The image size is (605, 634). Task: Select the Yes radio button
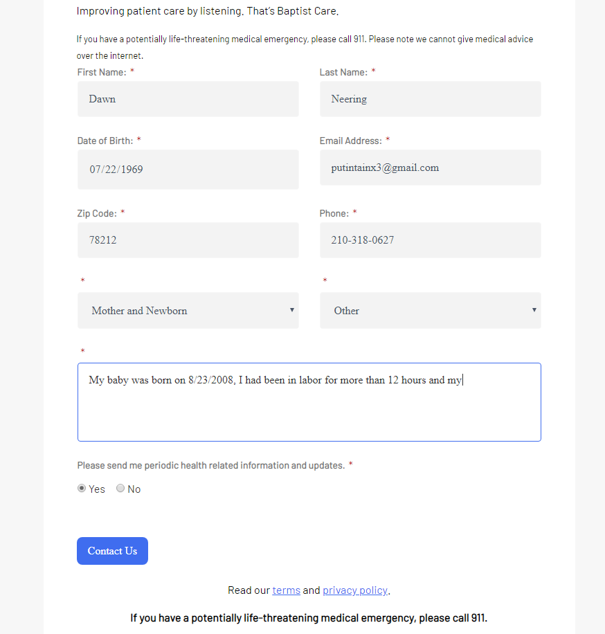[82, 488]
